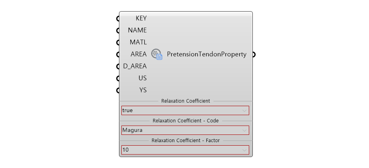The width and height of the screenshot is (369, 168).
Task: Click the NAME input connector
Action: [x=118, y=30]
